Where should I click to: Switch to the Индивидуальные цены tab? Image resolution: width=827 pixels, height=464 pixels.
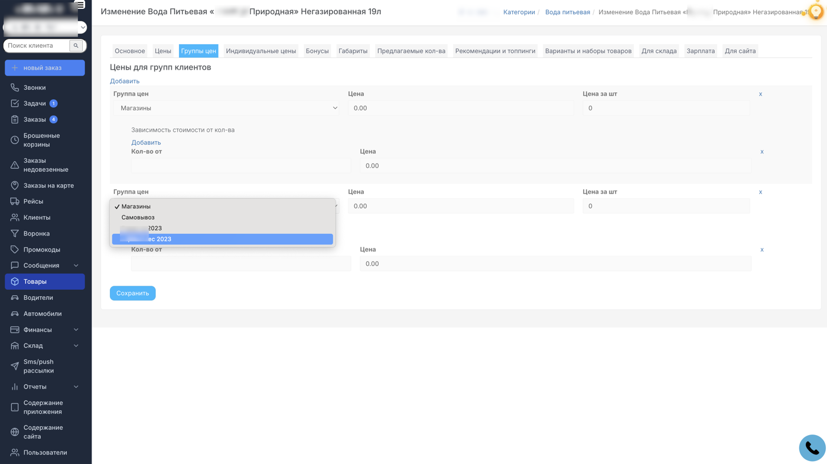(261, 51)
